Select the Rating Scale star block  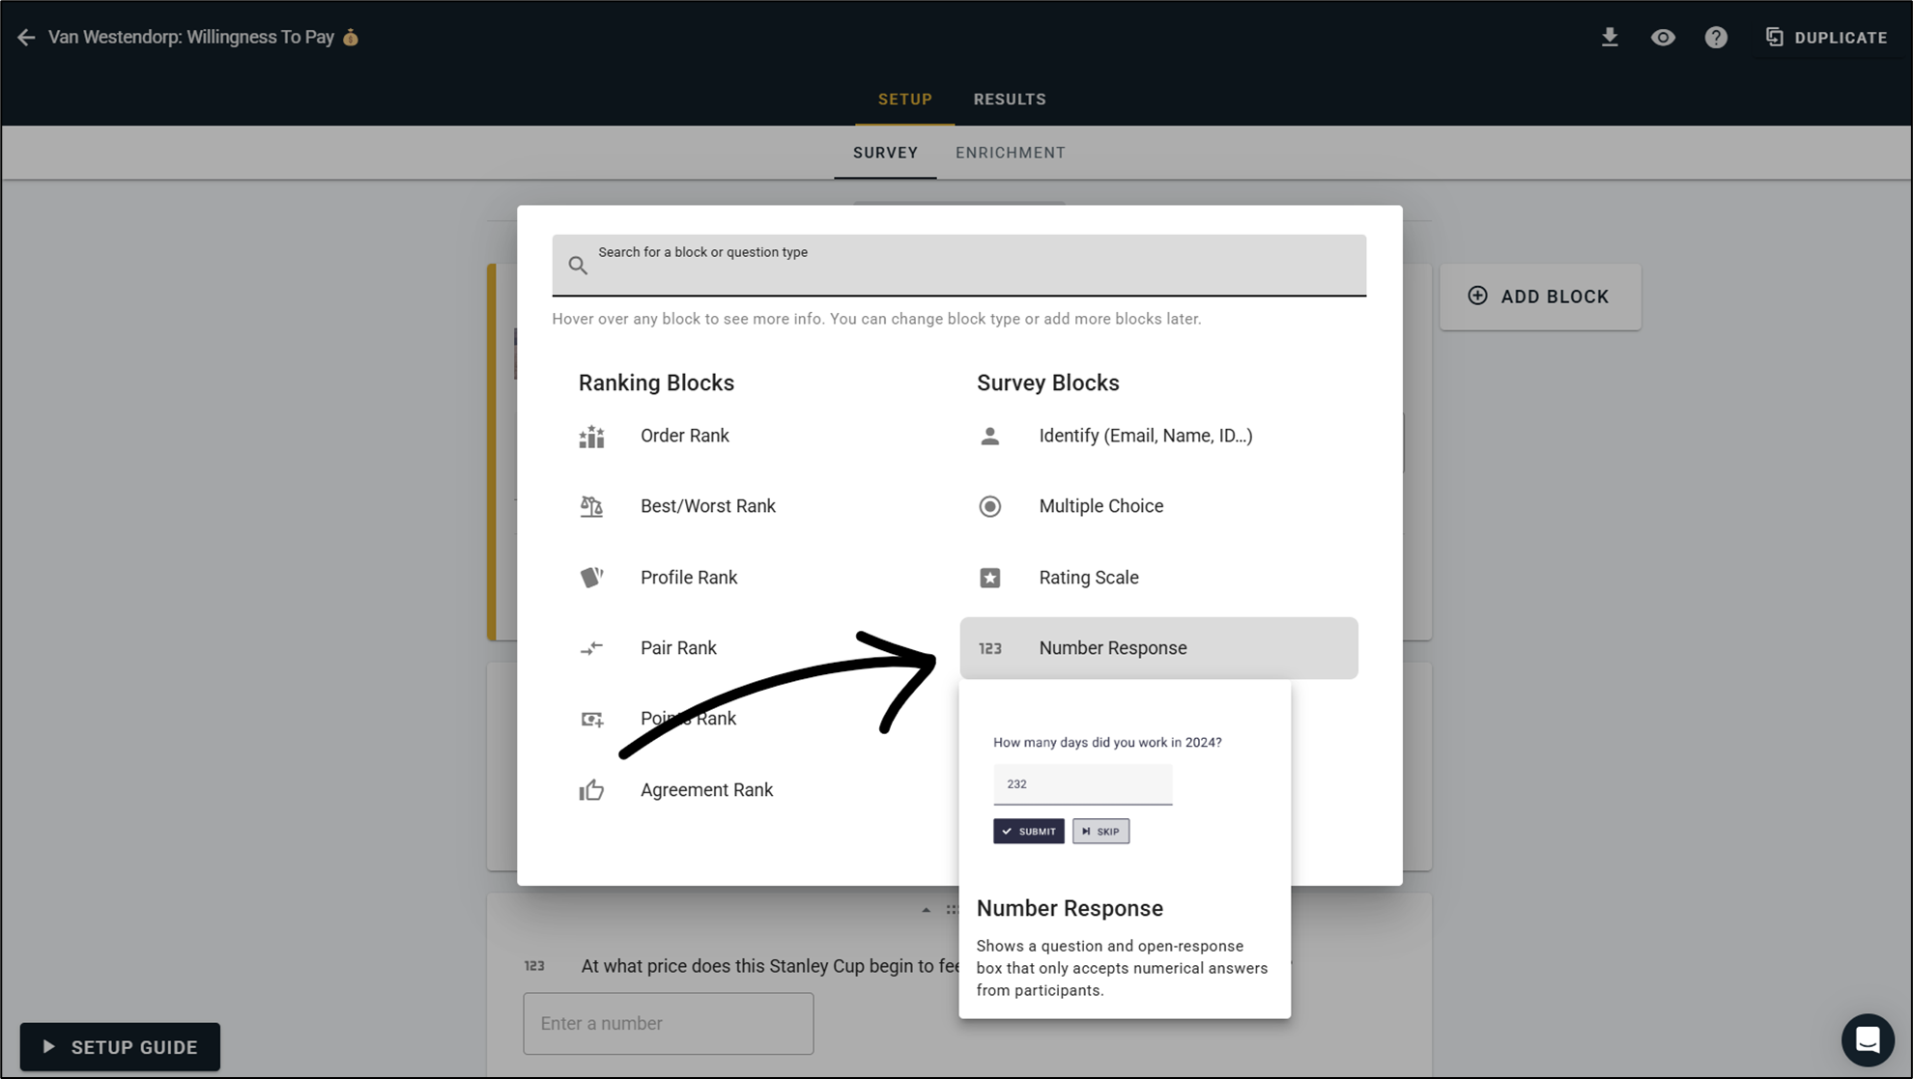point(990,578)
